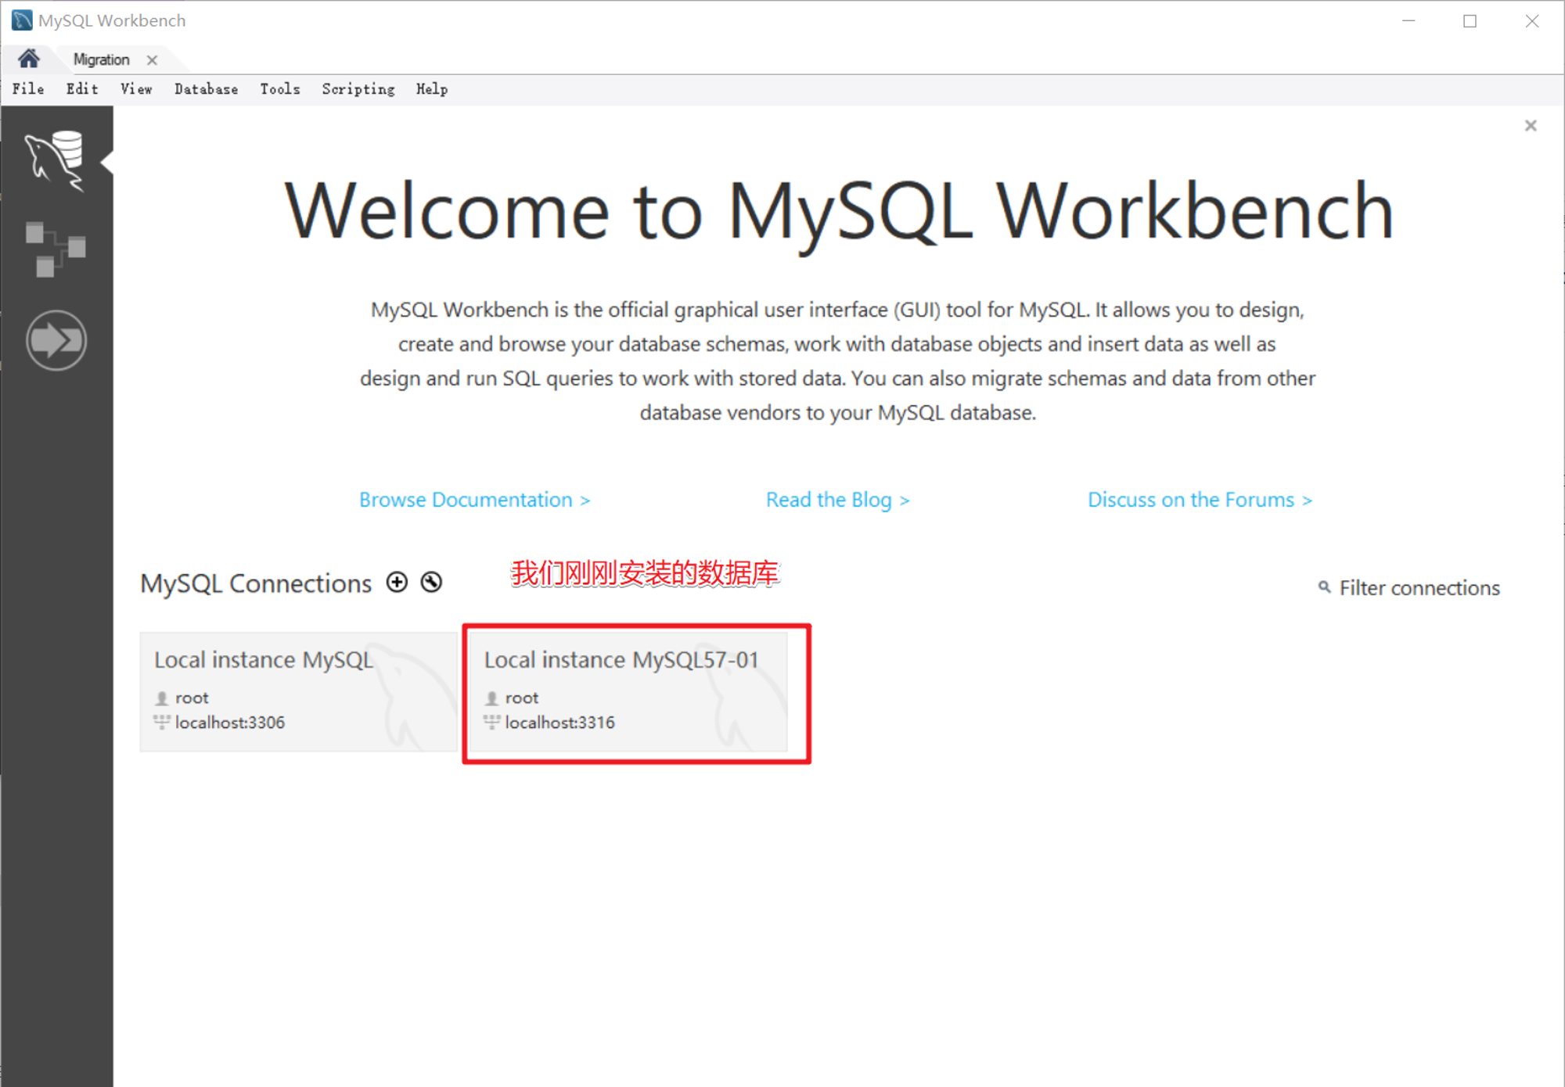Viewport: 1565px width, 1087px height.
Task: Maximize the MySQL Workbench window
Action: (1470, 21)
